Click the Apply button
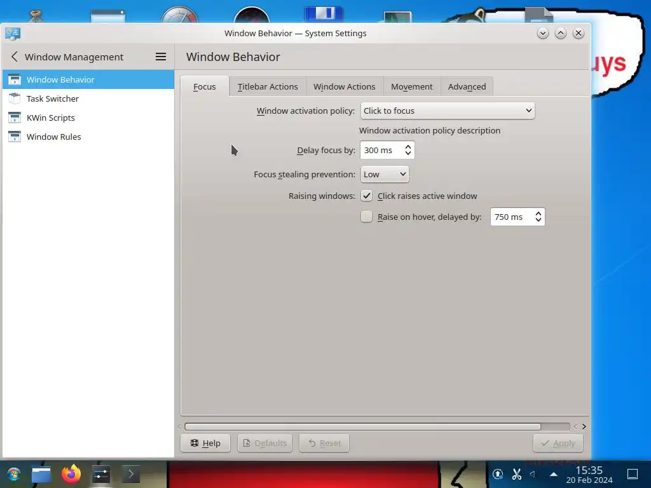 coord(558,443)
